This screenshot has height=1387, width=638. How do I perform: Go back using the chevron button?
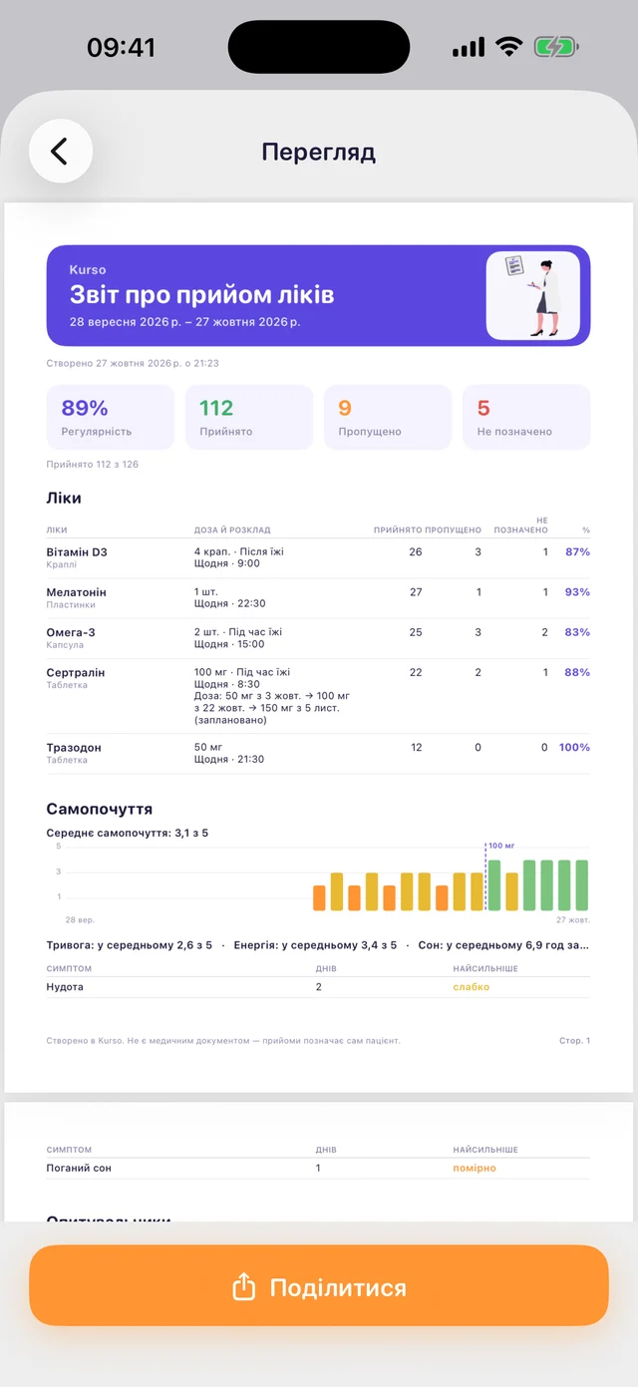pyautogui.click(x=61, y=152)
